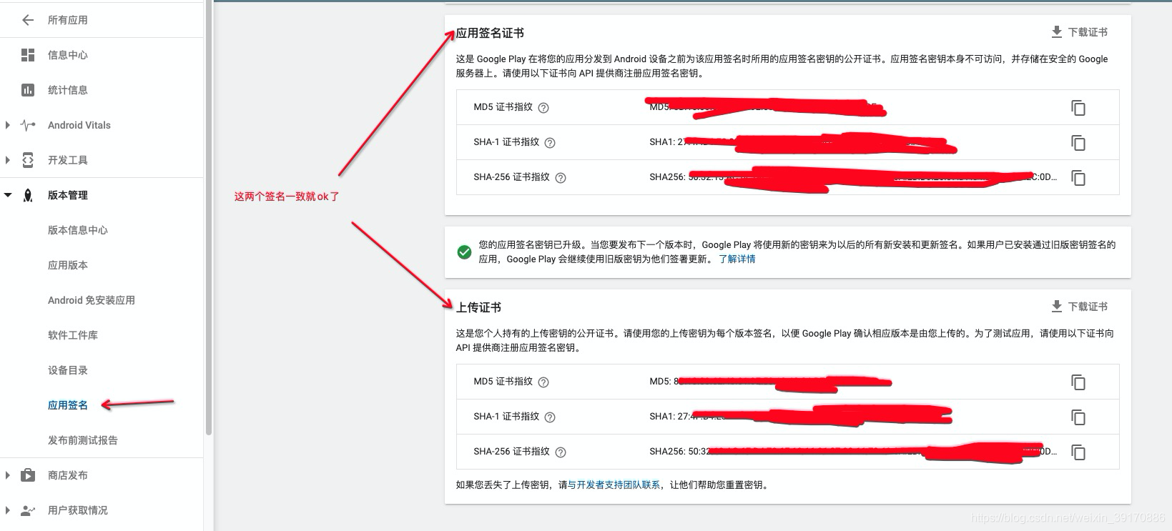Expand the 开发工具 section

click(x=7, y=160)
